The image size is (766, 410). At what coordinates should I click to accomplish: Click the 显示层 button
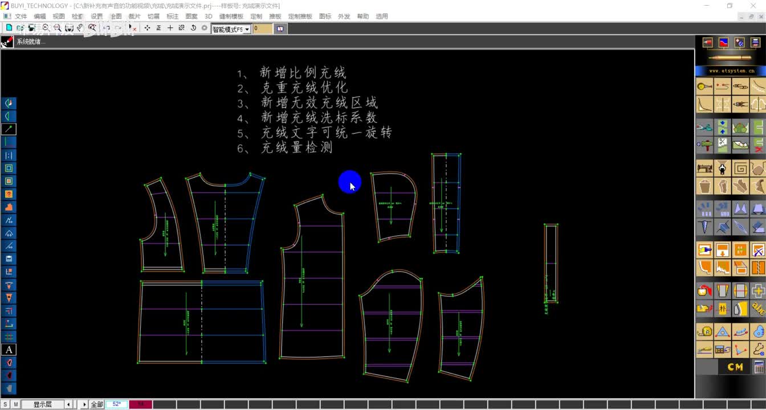tap(42, 404)
